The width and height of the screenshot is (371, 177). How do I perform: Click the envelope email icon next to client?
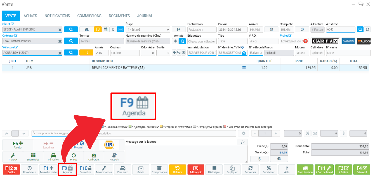pos(120,29)
